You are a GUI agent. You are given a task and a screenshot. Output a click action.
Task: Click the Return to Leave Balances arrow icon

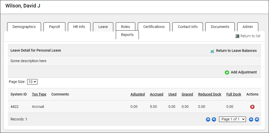coord(212,51)
